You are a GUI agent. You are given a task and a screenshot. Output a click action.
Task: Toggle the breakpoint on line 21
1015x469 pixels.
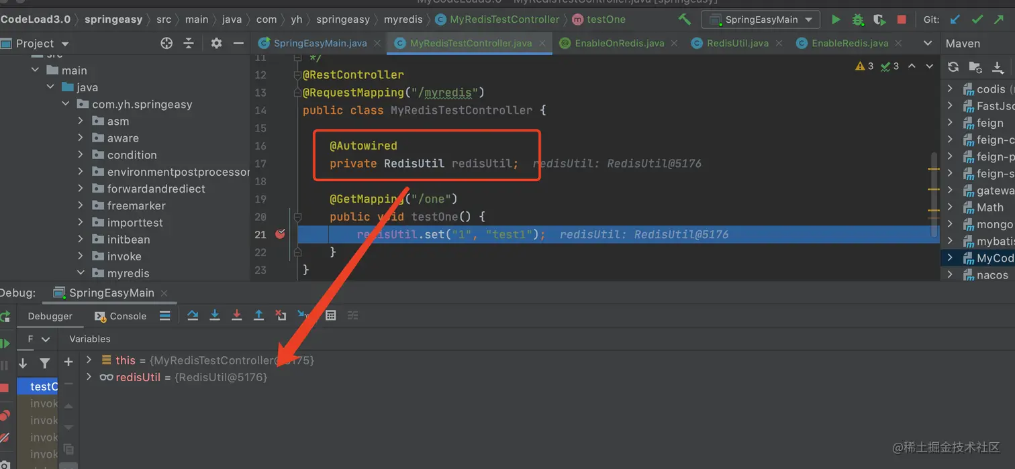pos(280,233)
